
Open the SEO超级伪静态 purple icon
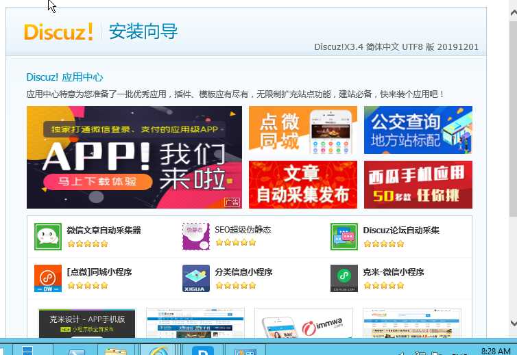click(196, 237)
